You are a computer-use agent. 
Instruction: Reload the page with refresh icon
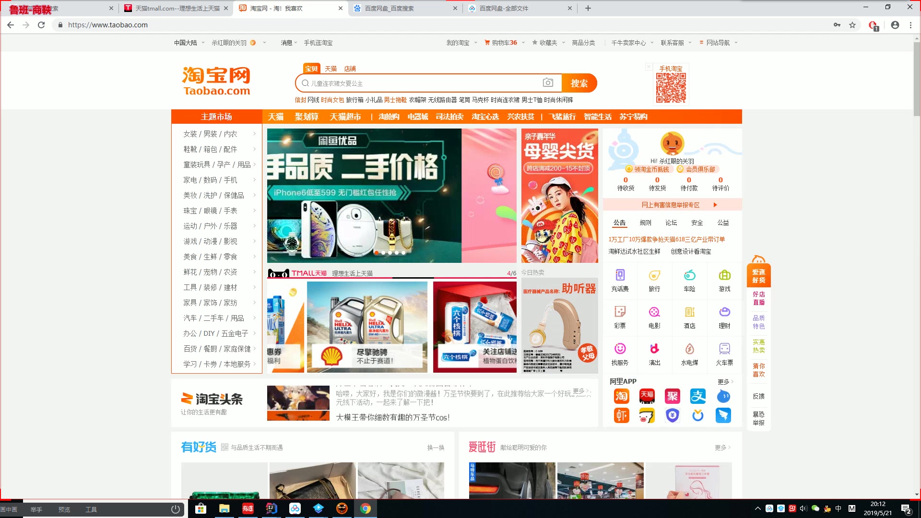pyautogui.click(x=41, y=25)
